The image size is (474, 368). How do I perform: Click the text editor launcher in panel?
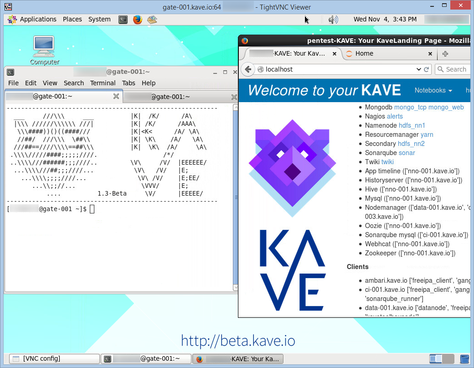pyautogui.click(x=152, y=20)
